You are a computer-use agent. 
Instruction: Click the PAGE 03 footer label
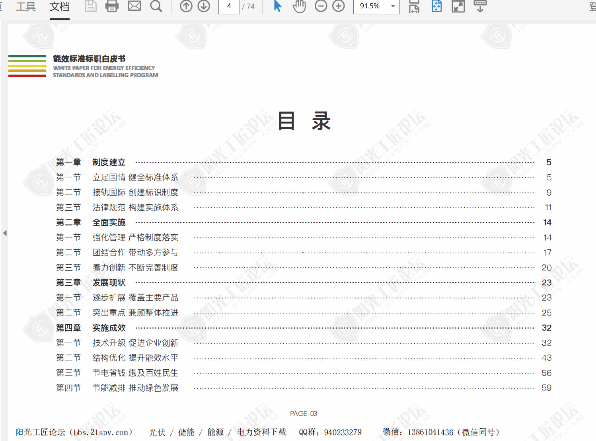tap(304, 414)
